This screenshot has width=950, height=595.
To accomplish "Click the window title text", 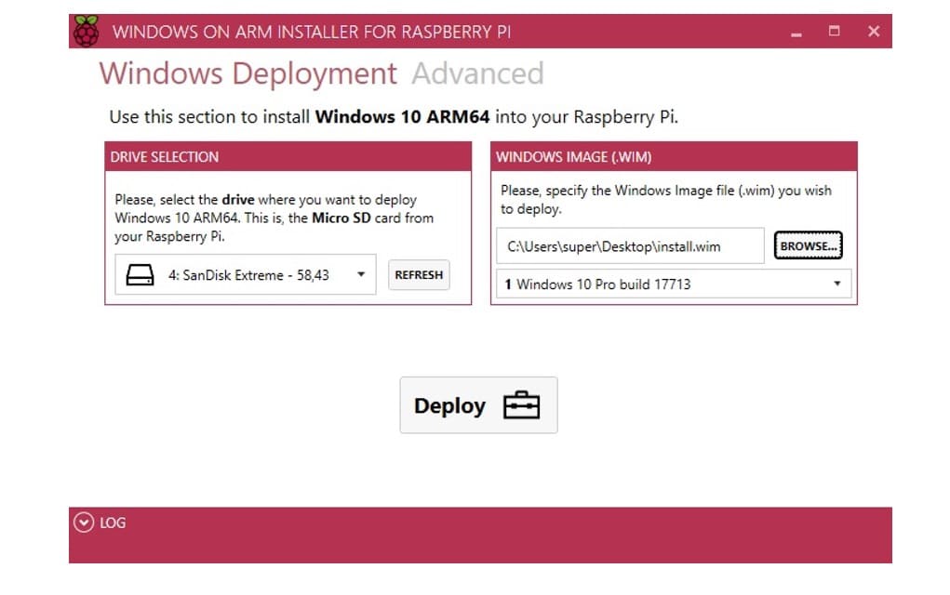I will [312, 33].
